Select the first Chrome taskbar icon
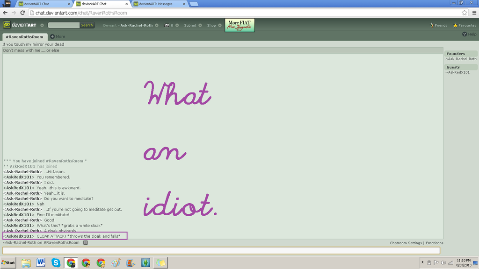 [x=71, y=262]
